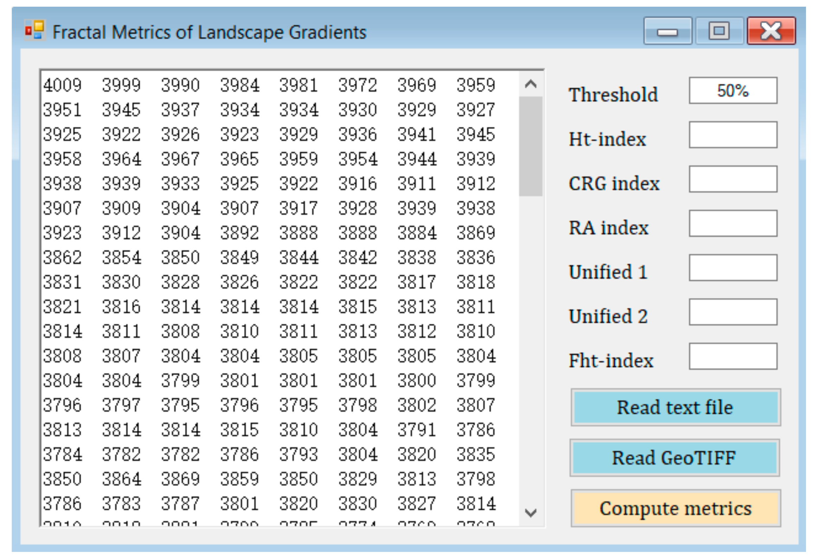Click the Threshold field showing 50%
819x560 pixels.
click(733, 90)
